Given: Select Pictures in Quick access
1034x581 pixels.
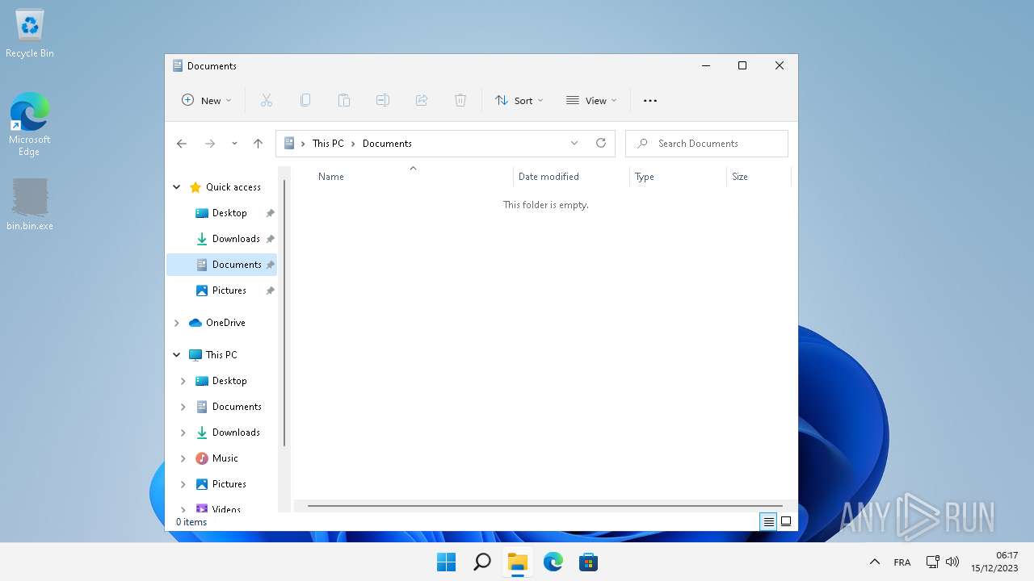Looking at the screenshot, I should (222, 290).
